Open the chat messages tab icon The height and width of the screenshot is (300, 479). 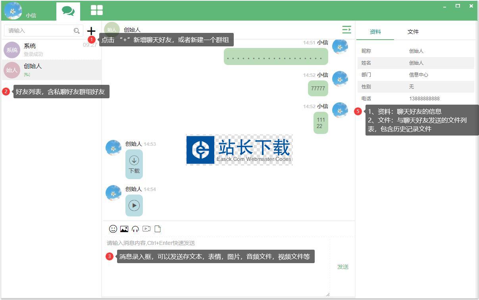pyautogui.click(x=68, y=11)
